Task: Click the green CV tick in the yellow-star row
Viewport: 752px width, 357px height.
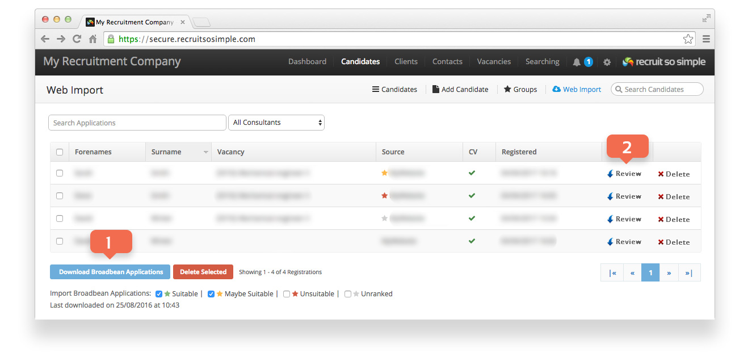Action: [x=472, y=173]
